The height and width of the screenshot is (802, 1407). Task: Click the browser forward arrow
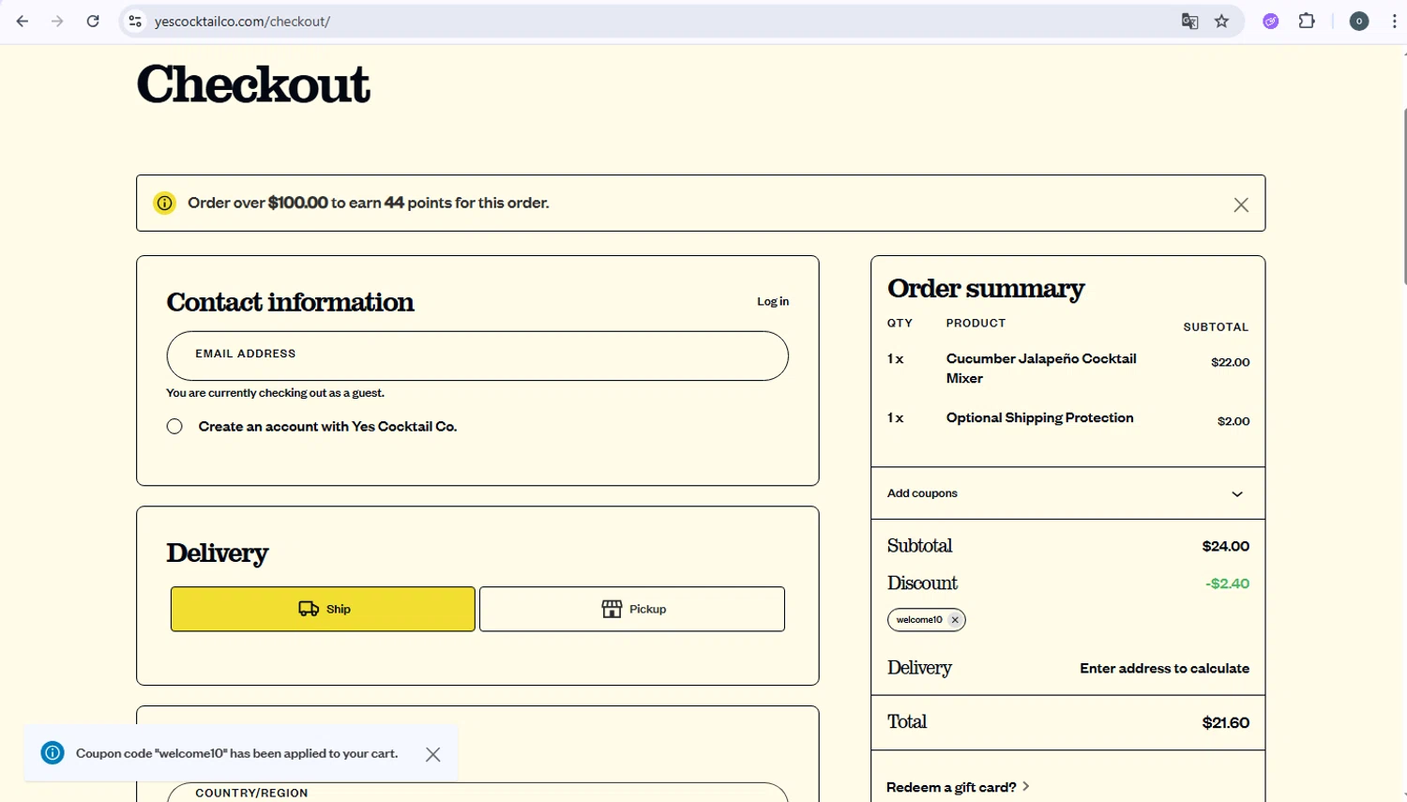pos(57,21)
